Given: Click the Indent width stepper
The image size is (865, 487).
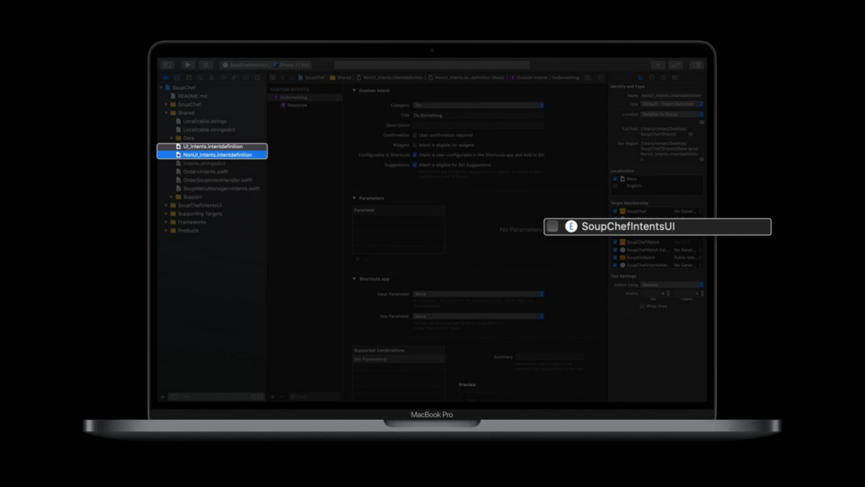Looking at the screenshot, I should coord(702,293).
